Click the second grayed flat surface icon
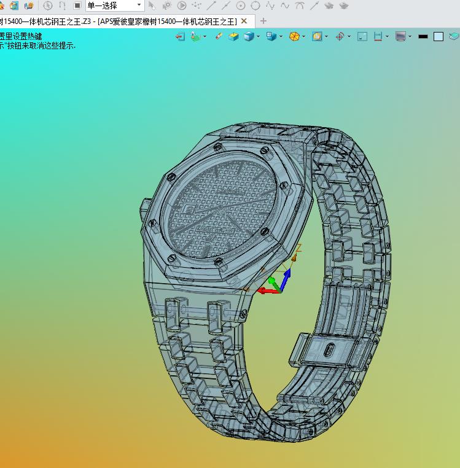 pyautogui.click(x=344, y=6)
